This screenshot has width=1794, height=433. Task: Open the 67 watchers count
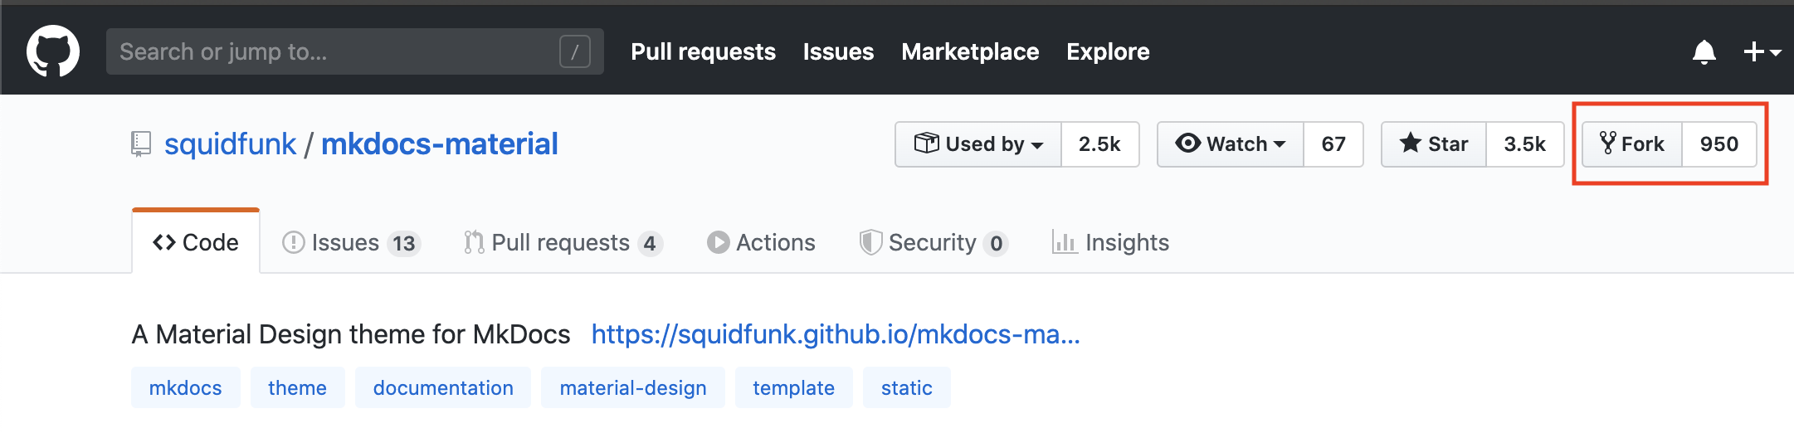click(1333, 144)
